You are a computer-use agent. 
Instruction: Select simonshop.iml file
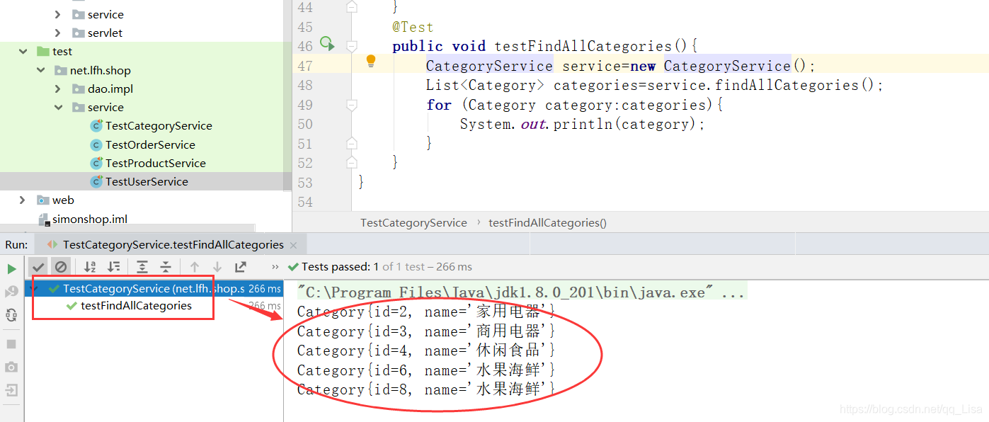[x=90, y=219]
